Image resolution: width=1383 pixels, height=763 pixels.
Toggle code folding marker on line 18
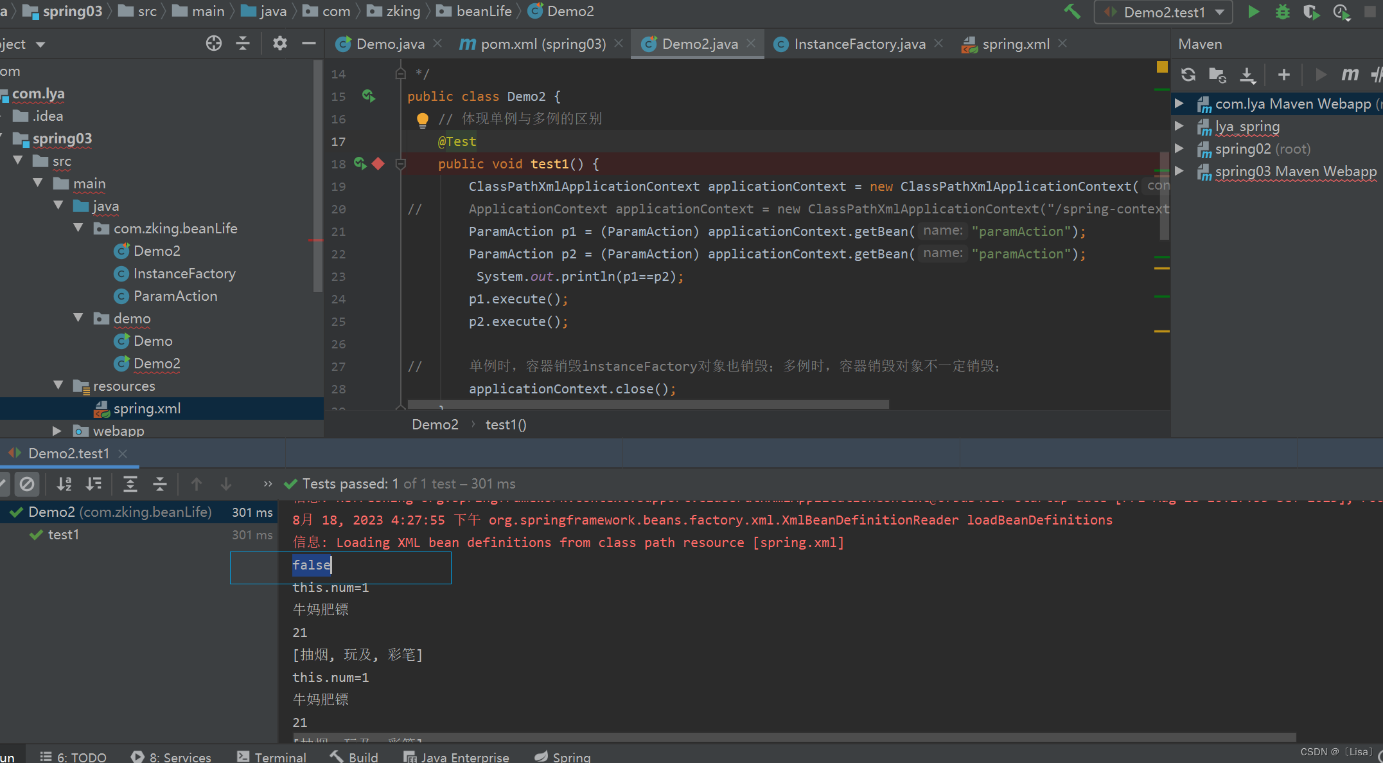401,164
